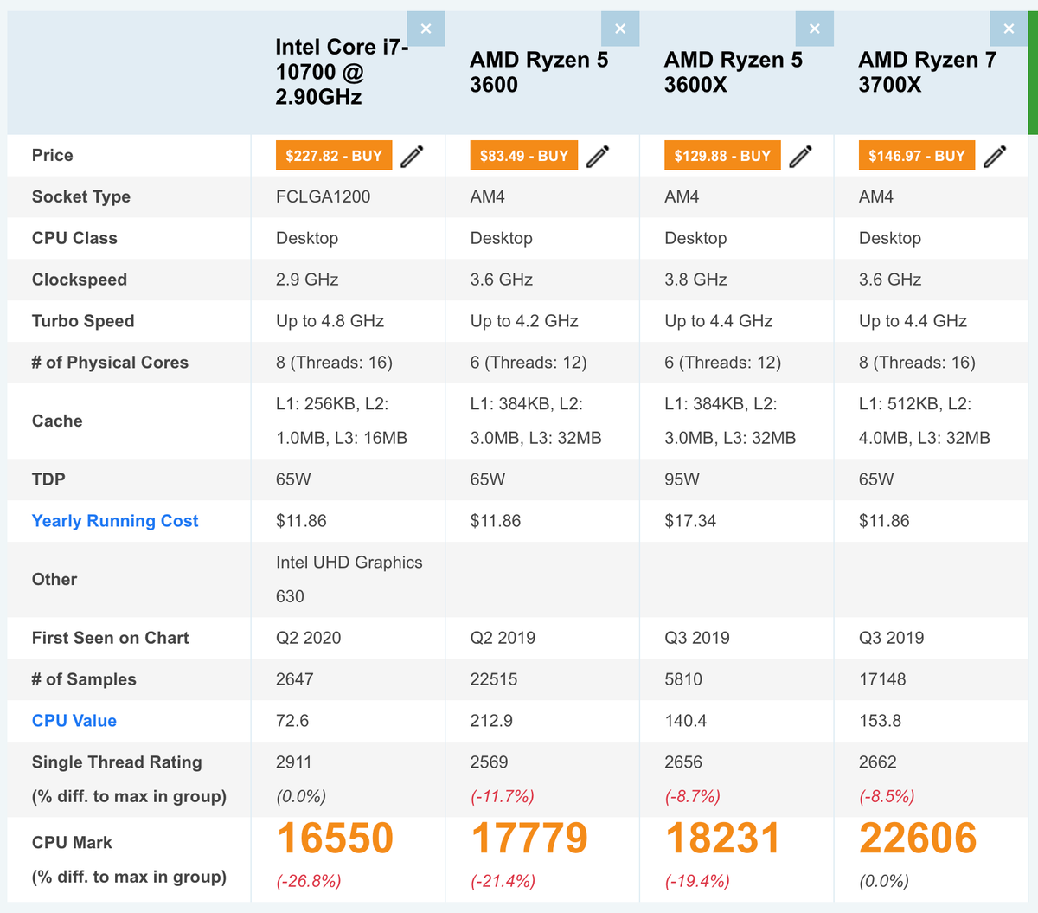This screenshot has height=913, width=1038.
Task: Remove the AMD Ryzen 5 3600 from comparison
Action: (620, 29)
